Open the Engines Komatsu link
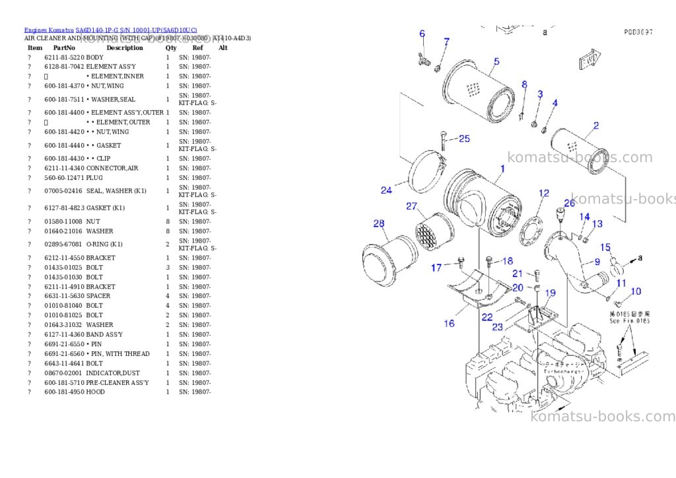Viewport: 676px width, 478px height. click(x=49, y=30)
